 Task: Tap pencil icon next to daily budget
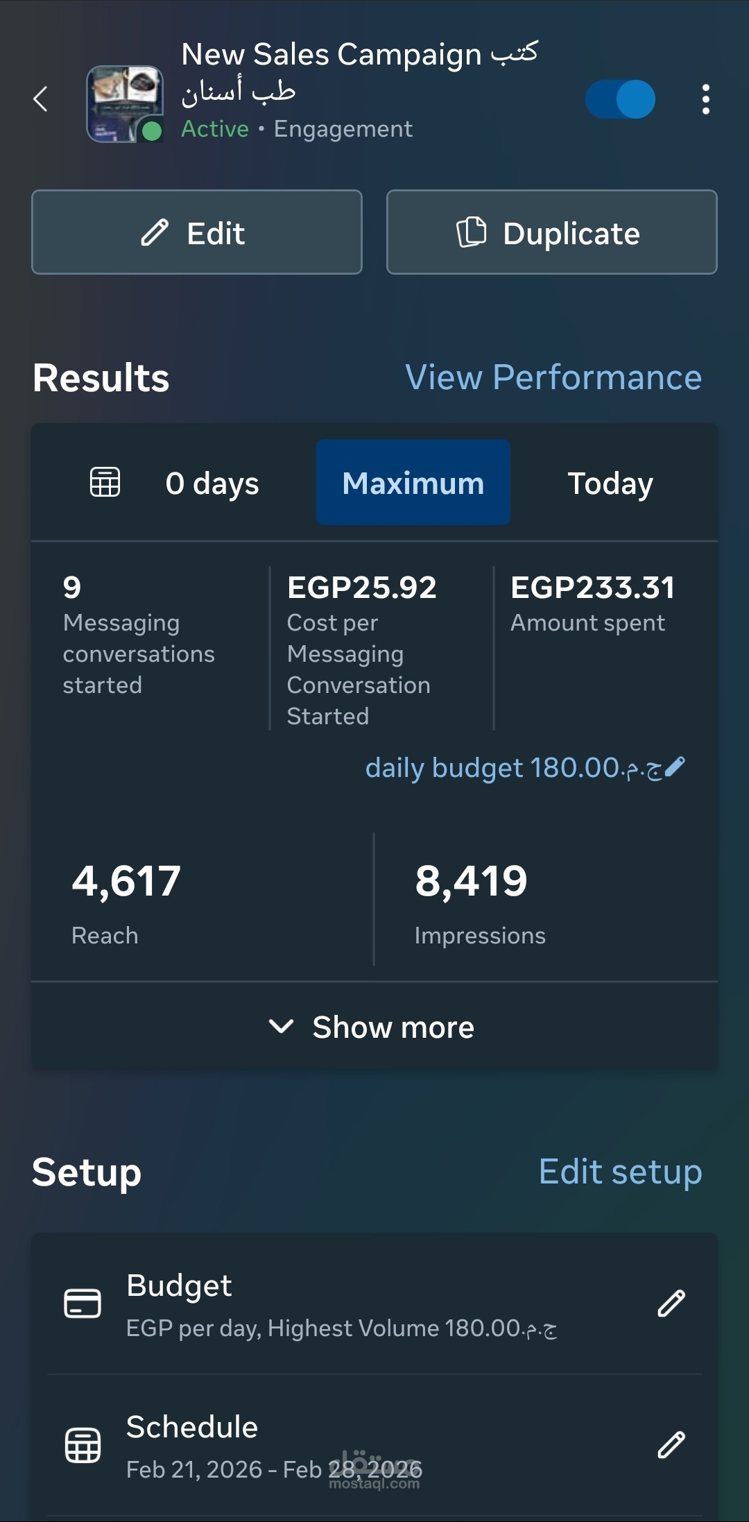pos(675,767)
